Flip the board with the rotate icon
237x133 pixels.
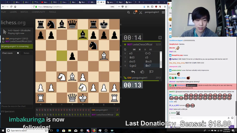125,50
